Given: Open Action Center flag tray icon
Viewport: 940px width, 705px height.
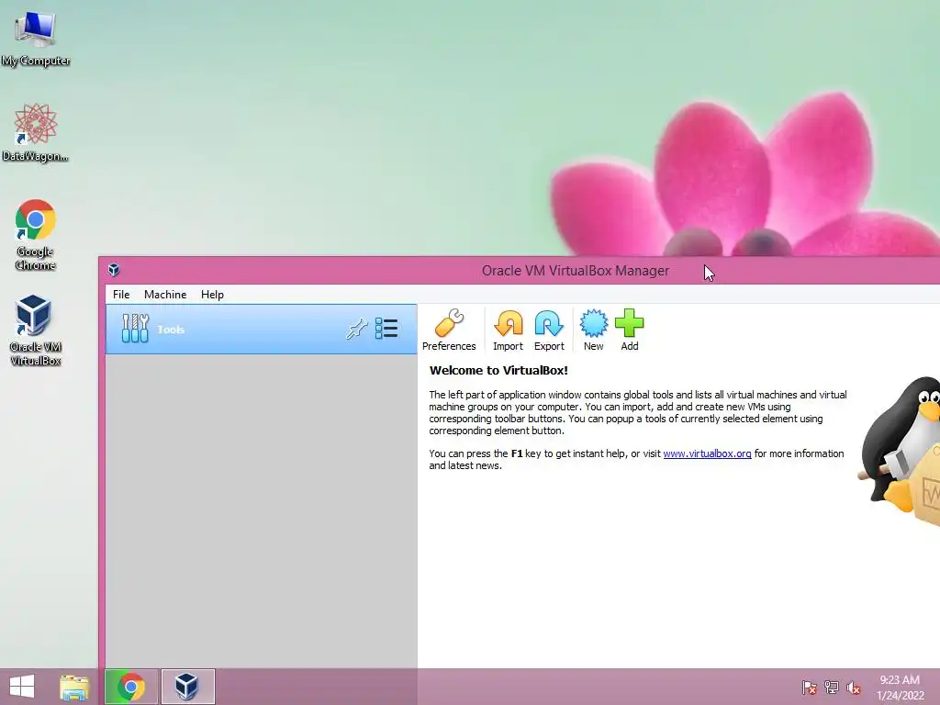Looking at the screenshot, I should (x=809, y=687).
